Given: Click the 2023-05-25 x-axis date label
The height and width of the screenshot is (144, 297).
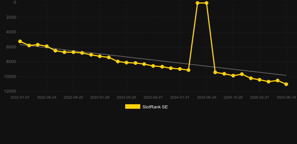Looking at the screenshot, I should [x=126, y=97].
